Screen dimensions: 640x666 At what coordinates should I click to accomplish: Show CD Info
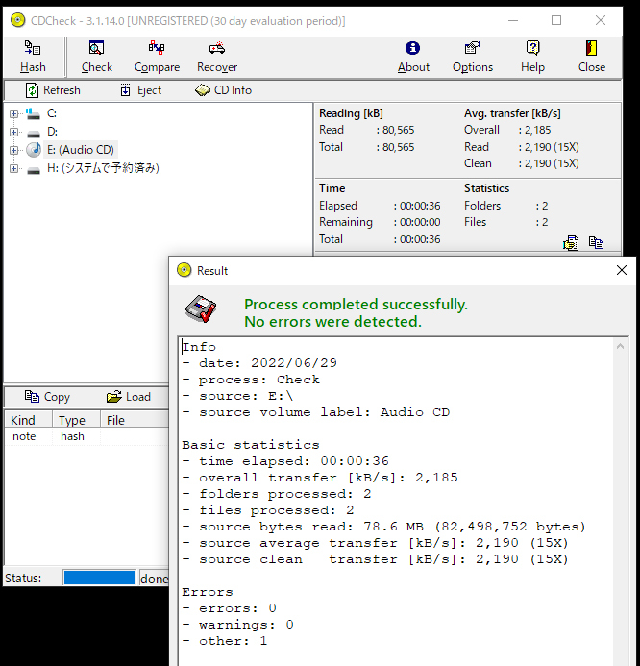tap(223, 90)
